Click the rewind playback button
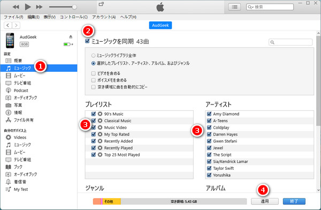This screenshot has height=210, width=321. click(16, 7)
